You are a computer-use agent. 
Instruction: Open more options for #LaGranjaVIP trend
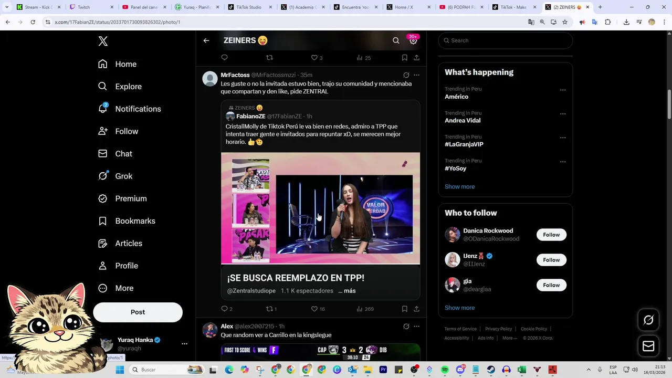(563, 138)
